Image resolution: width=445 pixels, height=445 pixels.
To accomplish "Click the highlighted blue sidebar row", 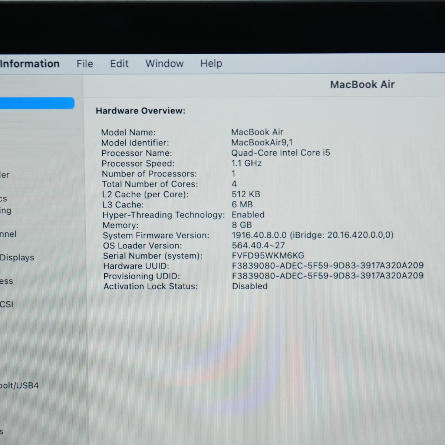I will click(x=37, y=103).
